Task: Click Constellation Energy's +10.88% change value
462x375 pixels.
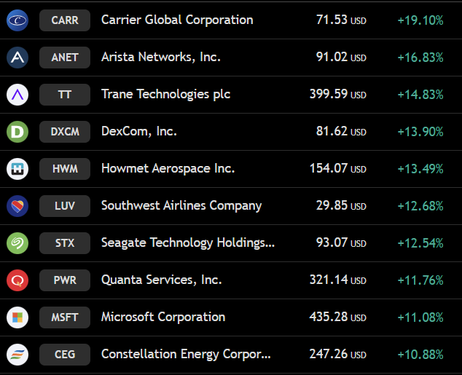Action: point(420,355)
